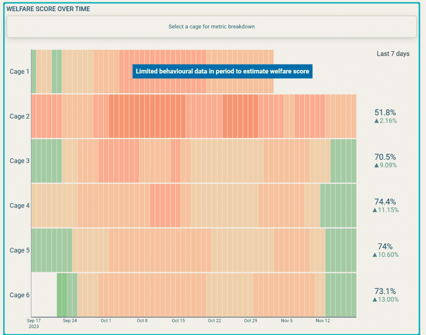The width and height of the screenshot is (426, 335).
Task: Select the Cage 2 row label
Action: (20, 116)
